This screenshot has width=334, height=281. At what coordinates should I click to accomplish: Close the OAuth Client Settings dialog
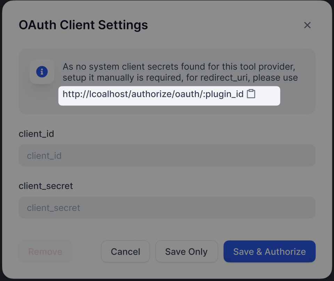tap(307, 25)
